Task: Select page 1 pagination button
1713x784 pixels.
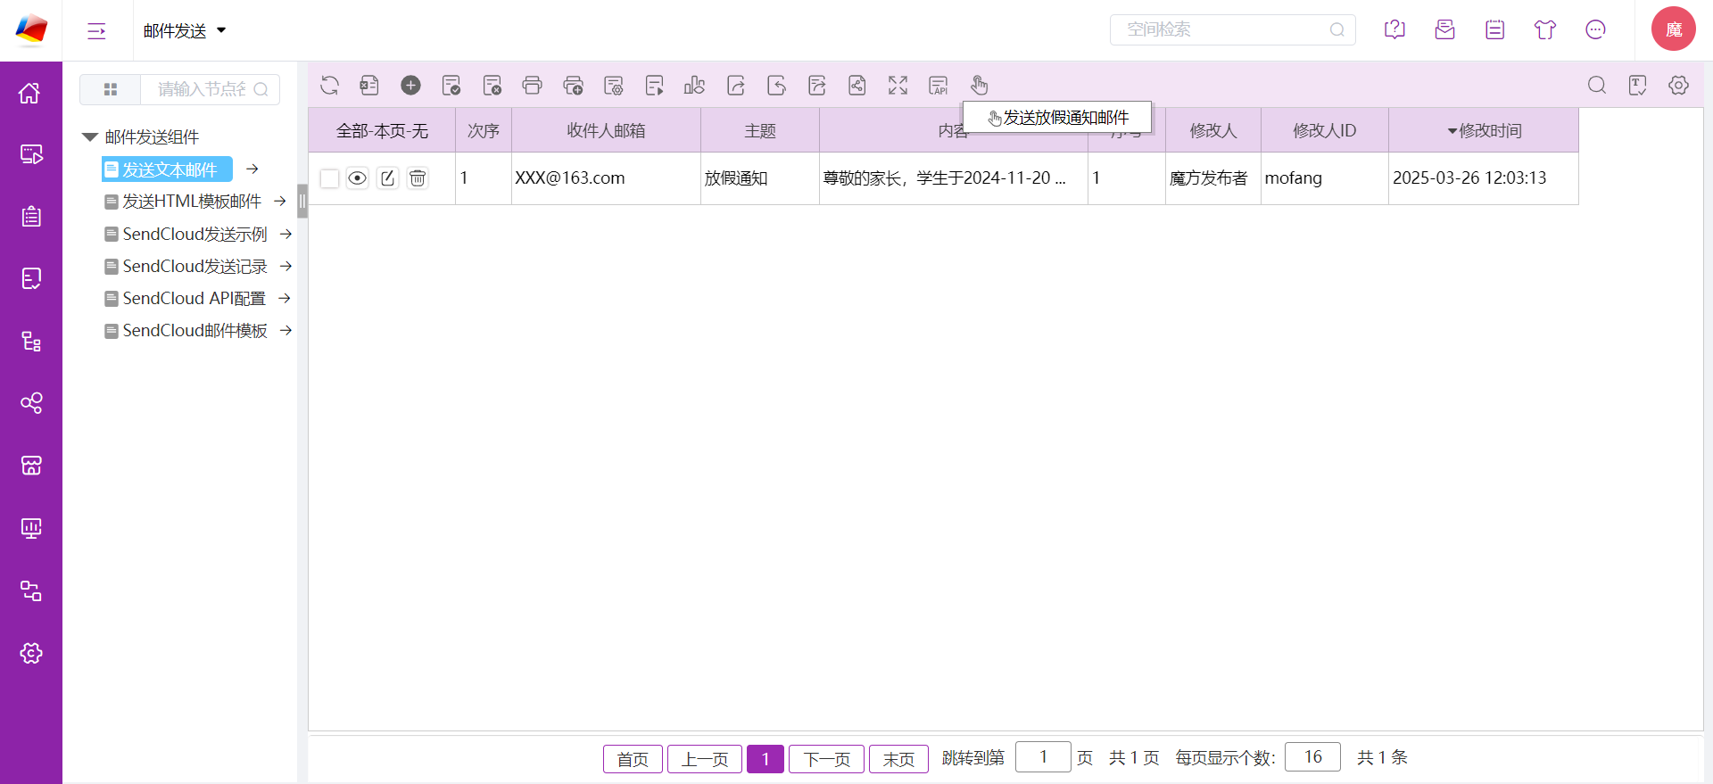Action: click(765, 759)
